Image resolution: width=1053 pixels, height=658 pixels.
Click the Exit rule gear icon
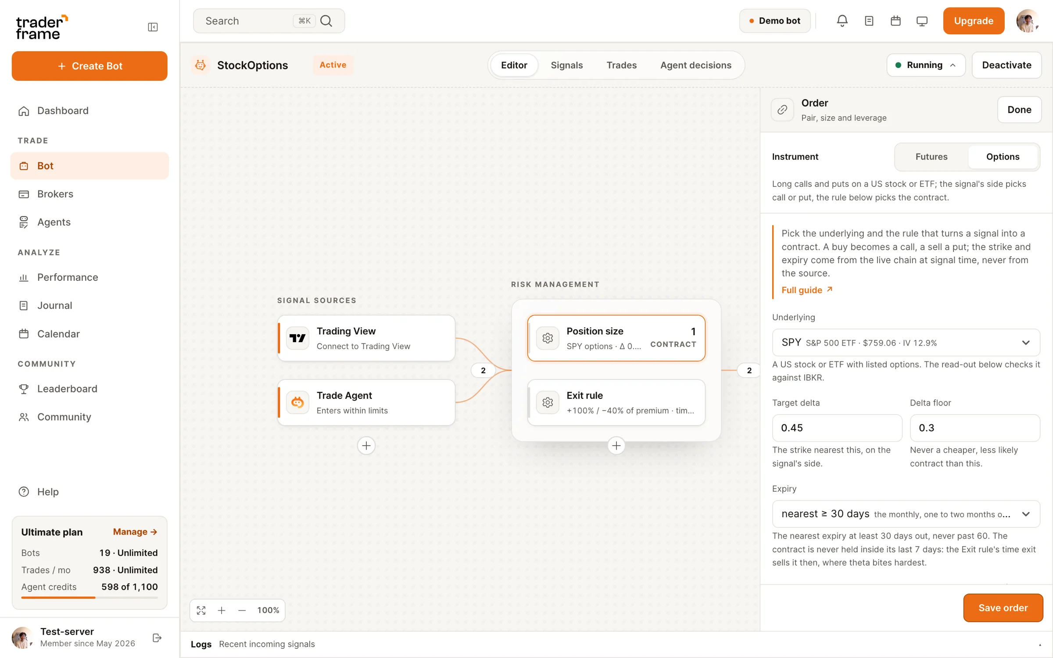tap(548, 402)
